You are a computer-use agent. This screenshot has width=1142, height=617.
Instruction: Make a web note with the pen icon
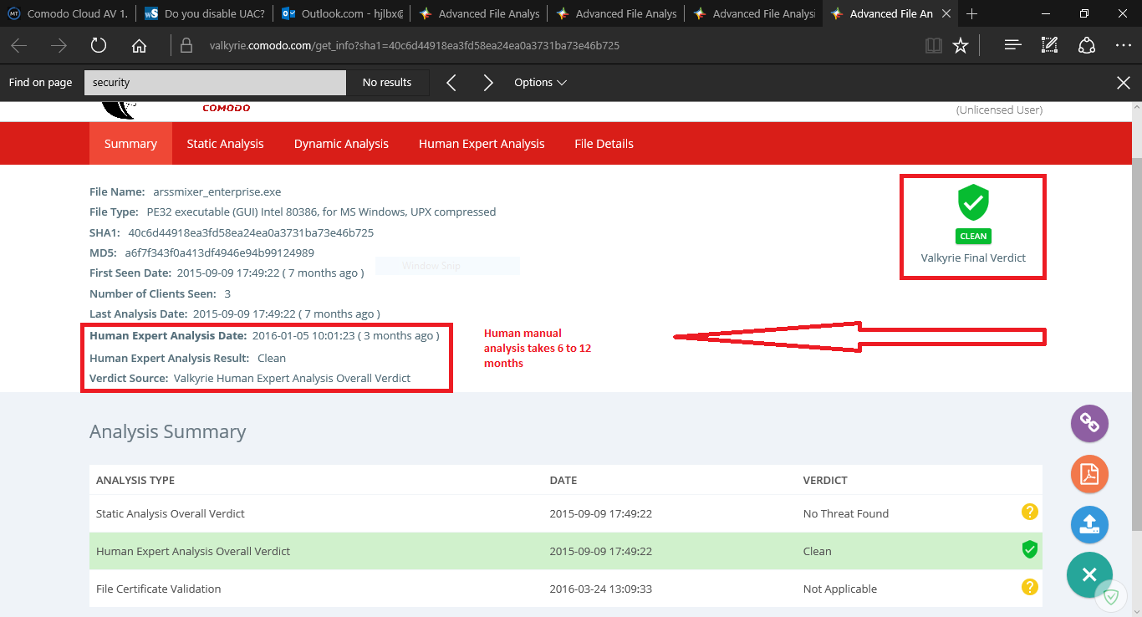coord(1050,46)
